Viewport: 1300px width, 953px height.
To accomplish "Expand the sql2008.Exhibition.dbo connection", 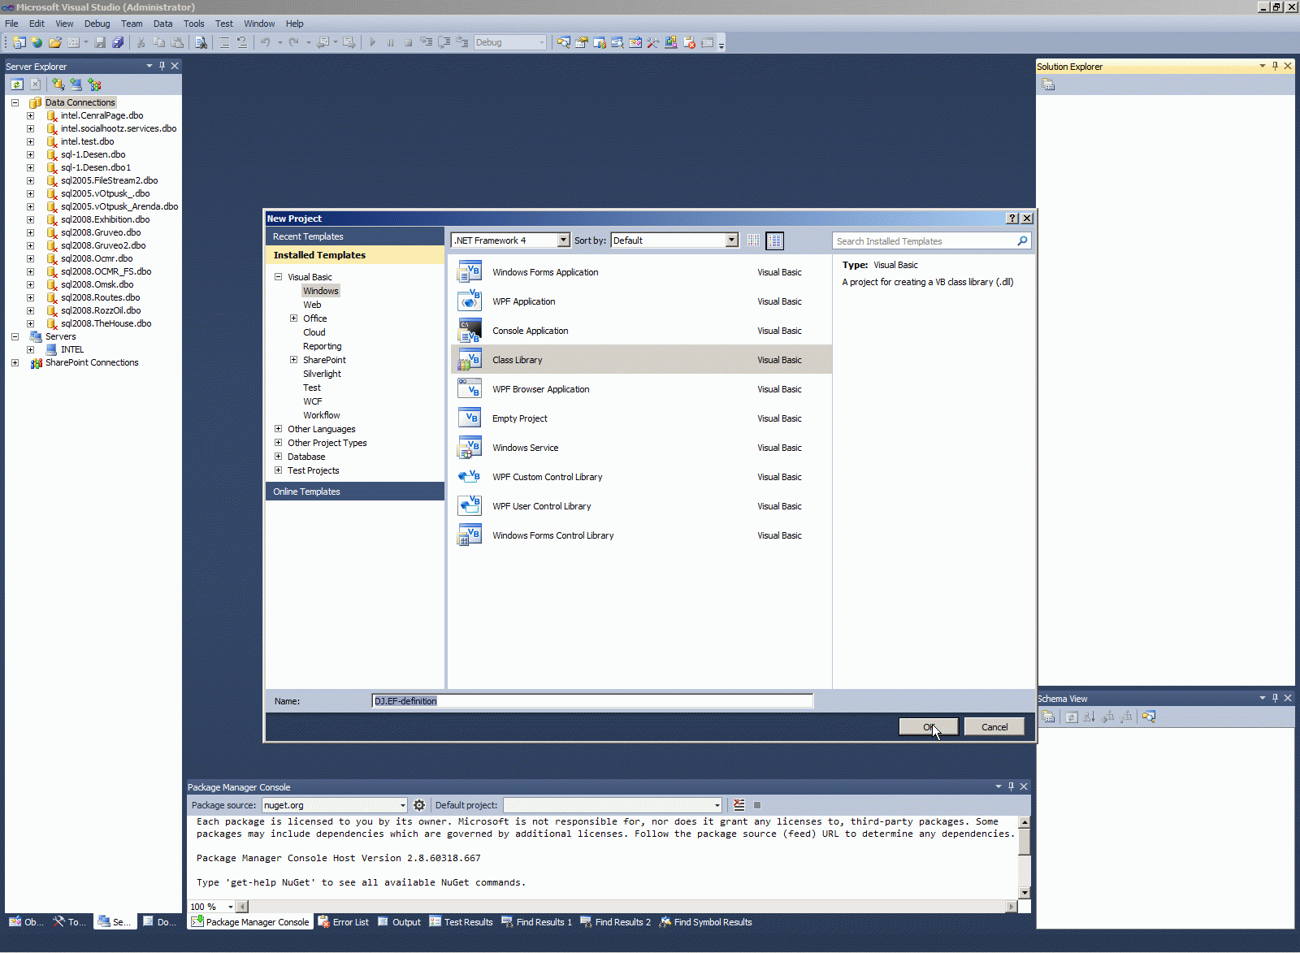I will tap(30, 219).
